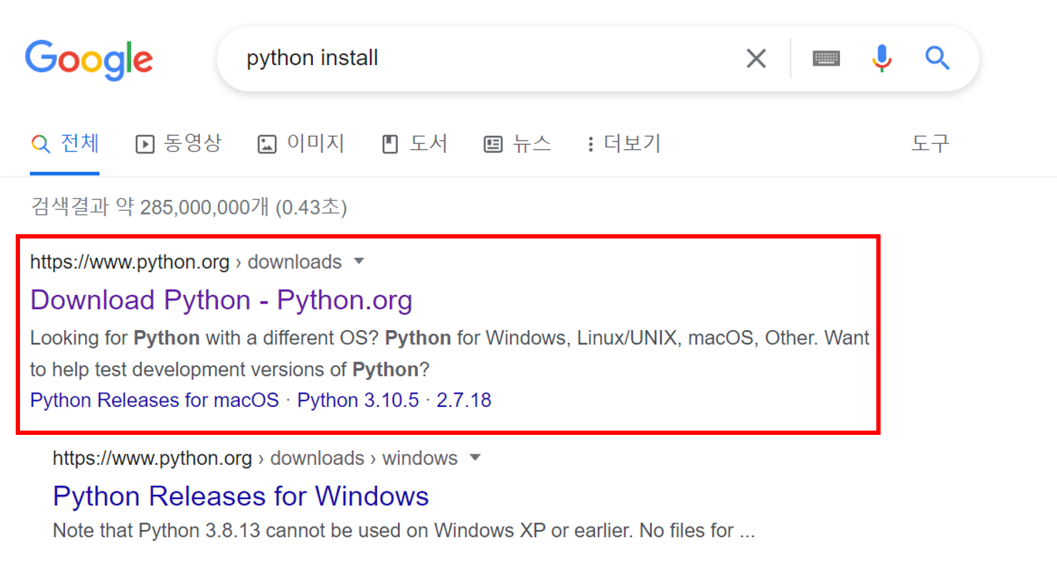Open Download Python - Python.org result

(221, 300)
